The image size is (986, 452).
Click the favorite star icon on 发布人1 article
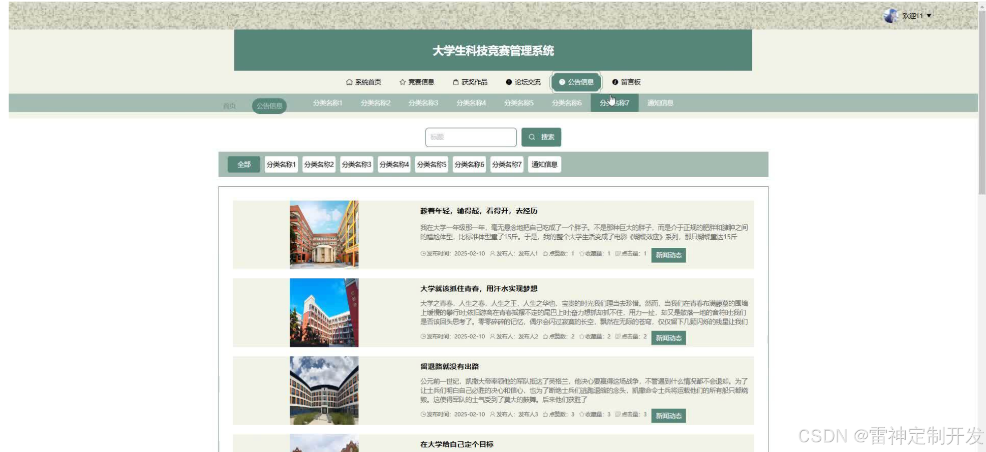[581, 253]
